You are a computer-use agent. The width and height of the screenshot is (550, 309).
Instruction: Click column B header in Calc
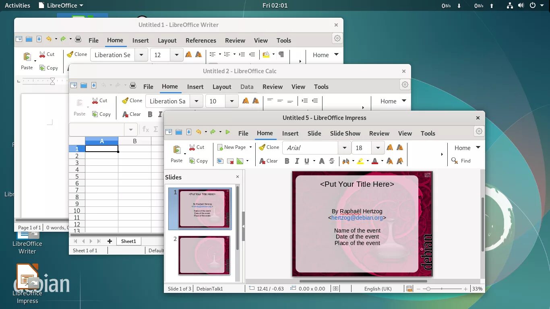coord(134,141)
